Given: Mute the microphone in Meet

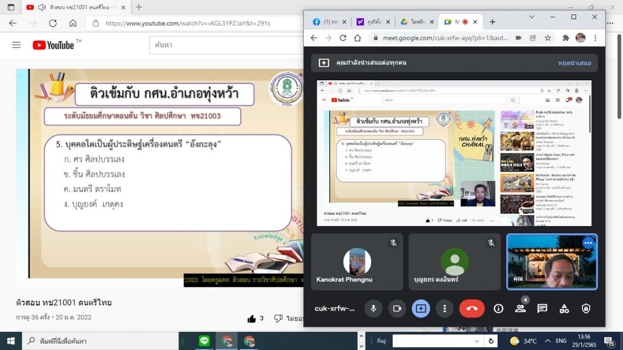Looking at the screenshot, I should 373,309.
